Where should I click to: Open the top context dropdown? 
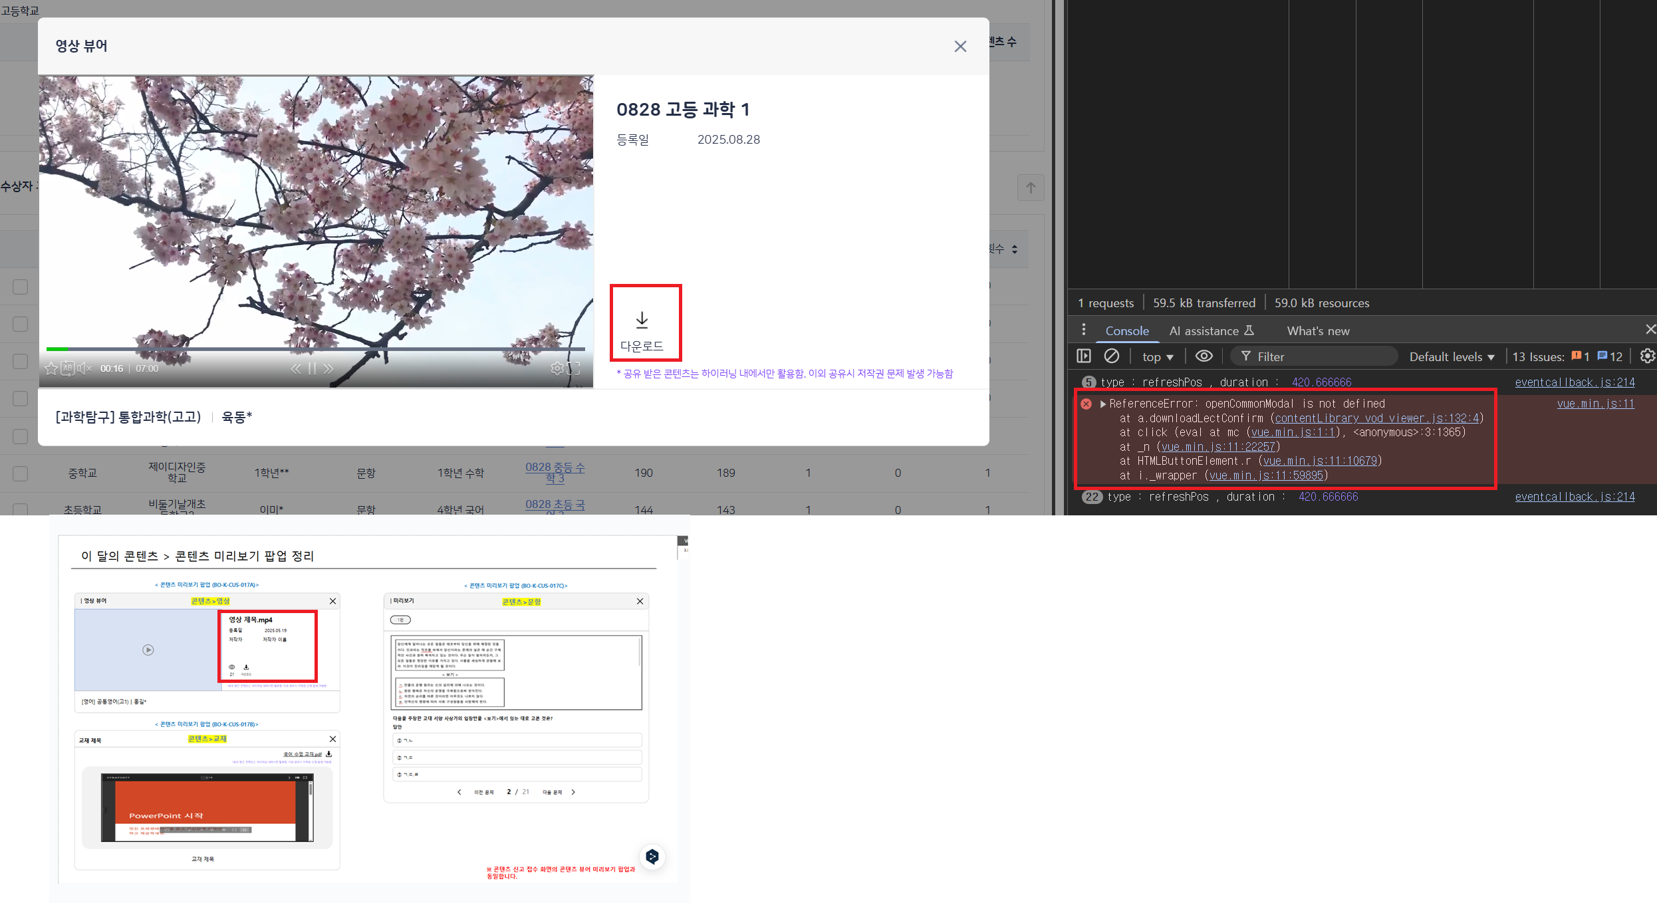[x=1158, y=357]
